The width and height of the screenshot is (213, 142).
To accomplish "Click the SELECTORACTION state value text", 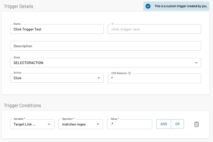I will (x=28, y=63).
